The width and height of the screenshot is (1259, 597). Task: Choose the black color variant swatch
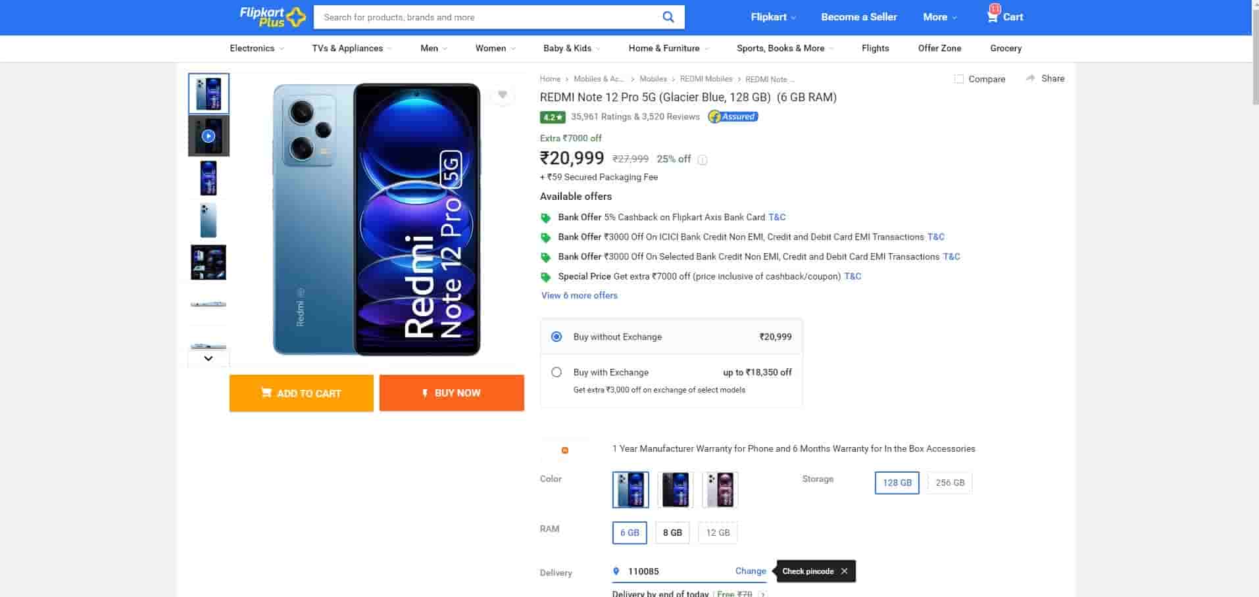point(676,490)
